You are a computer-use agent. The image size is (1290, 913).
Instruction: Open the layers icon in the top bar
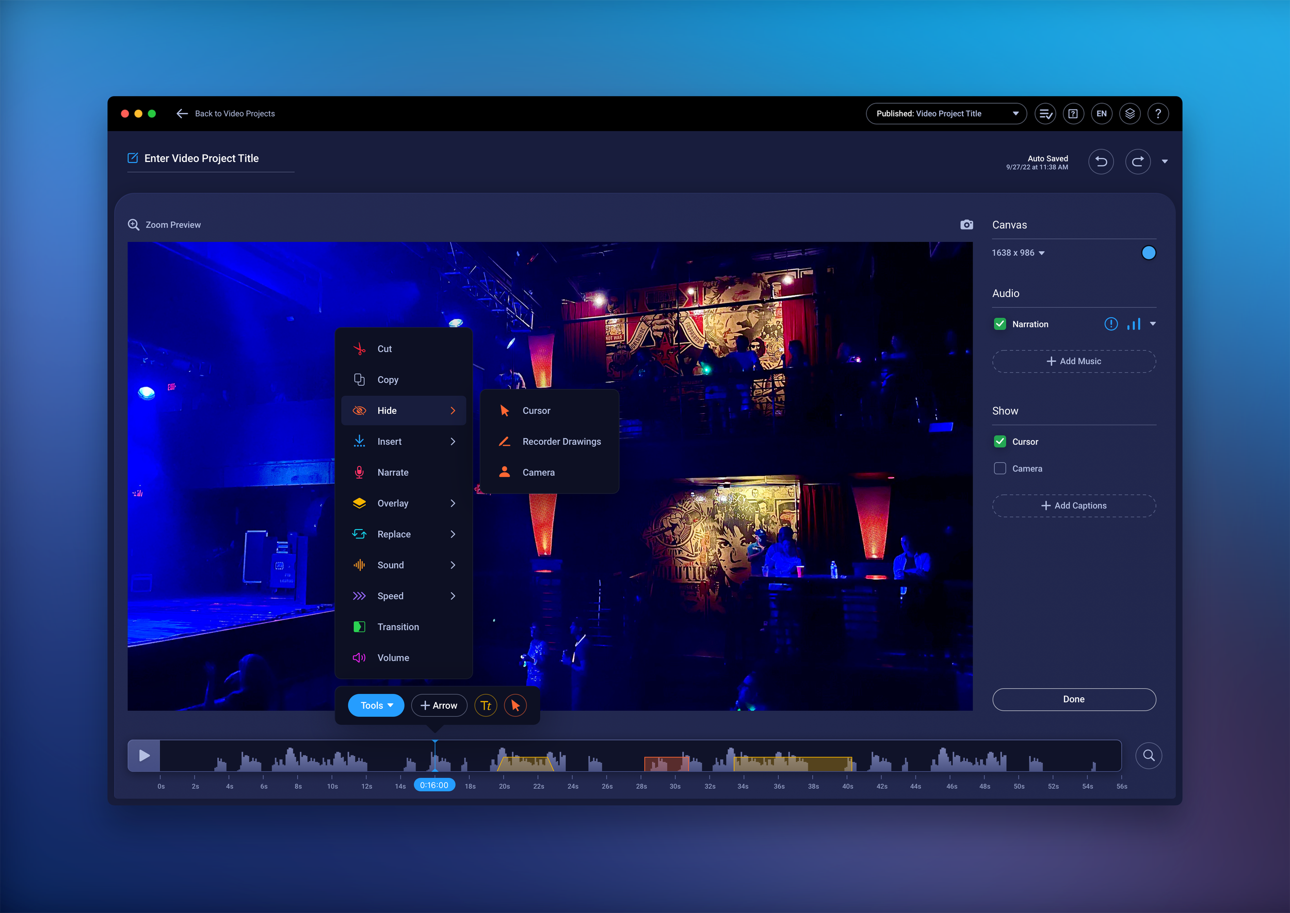click(x=1130, y=113)
